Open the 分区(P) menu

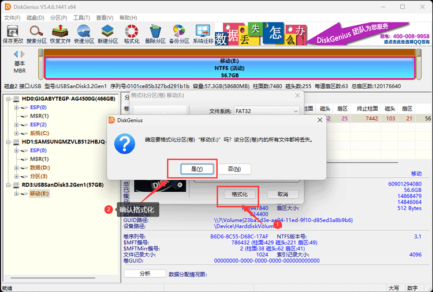tap(58, 18)
